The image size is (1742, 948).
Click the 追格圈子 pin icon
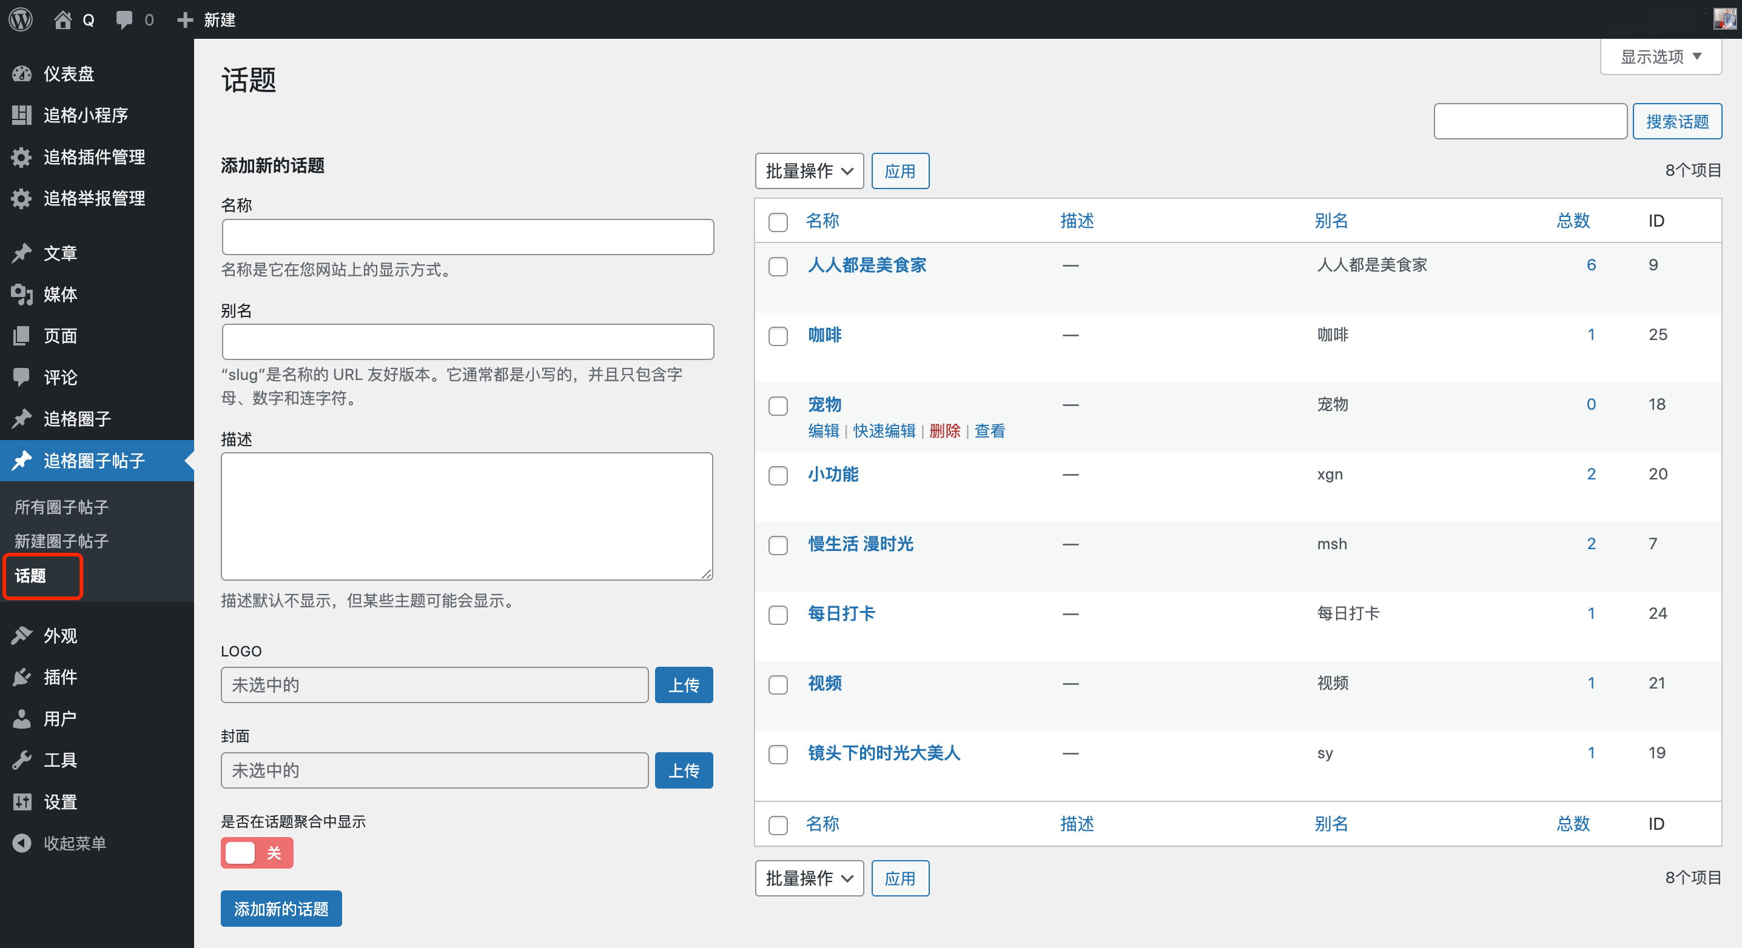[22, 419]
